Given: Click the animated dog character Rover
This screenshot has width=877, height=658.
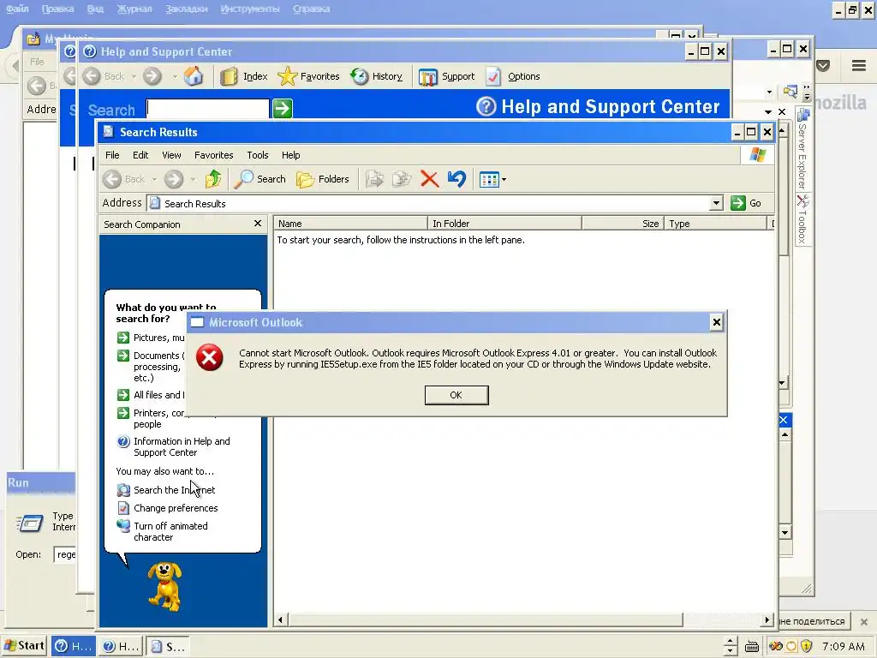Looking at the screenshot, I should point(164,586).
